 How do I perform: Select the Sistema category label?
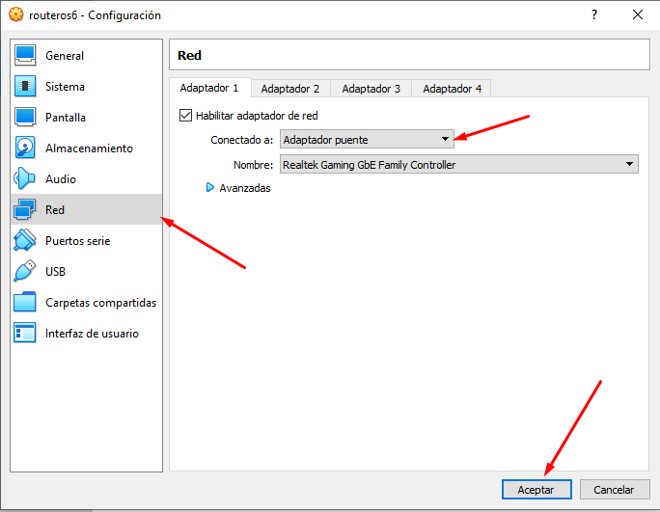point(66,86)
